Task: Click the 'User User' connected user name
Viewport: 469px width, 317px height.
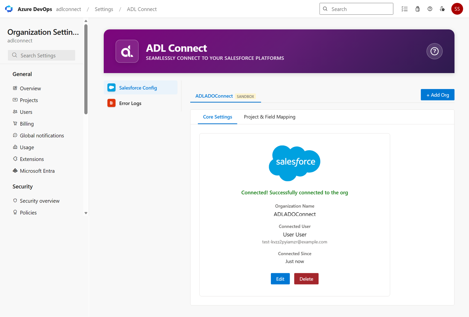Action: [x=295, y=234]
